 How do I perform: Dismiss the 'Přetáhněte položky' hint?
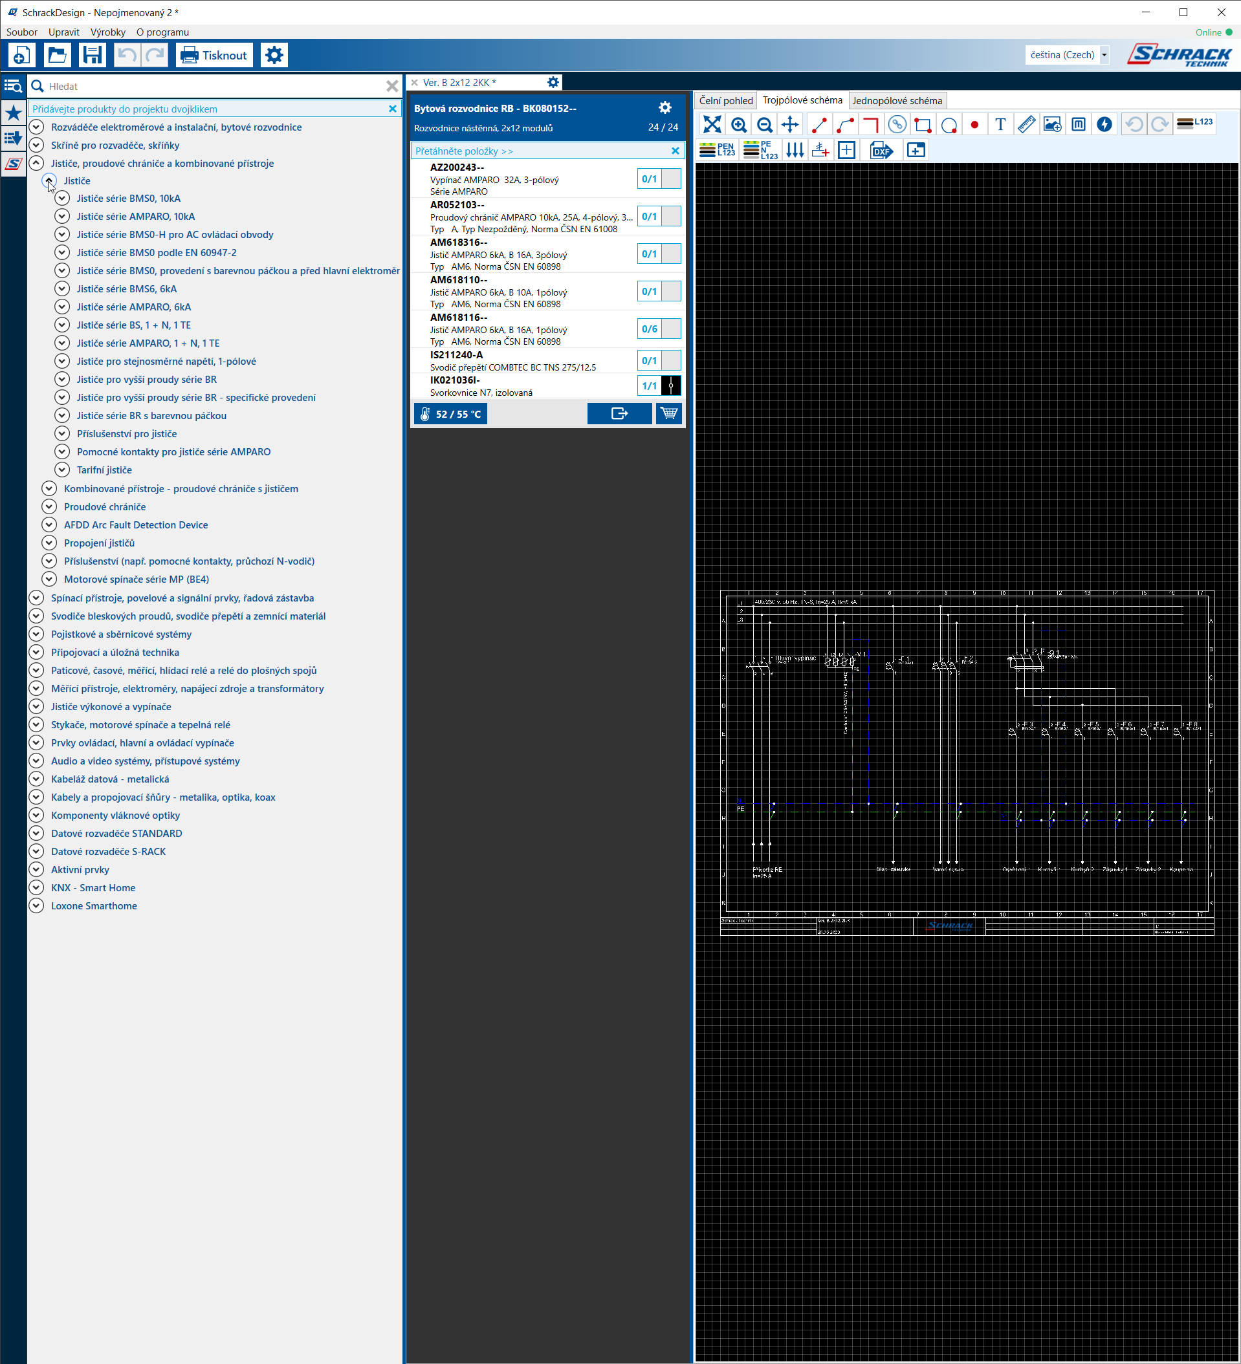pos(675,151)
